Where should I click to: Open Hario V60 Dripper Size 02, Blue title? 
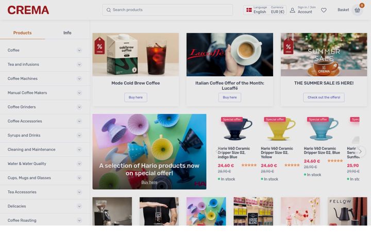pyautogui.click(x=322, y=151)
